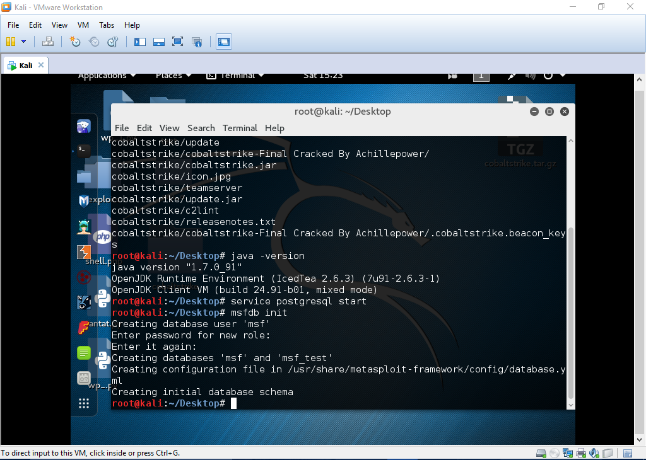Enter VMware full screen mode
Viewport: 646px width, 460px height.
(x=177, y=42)
